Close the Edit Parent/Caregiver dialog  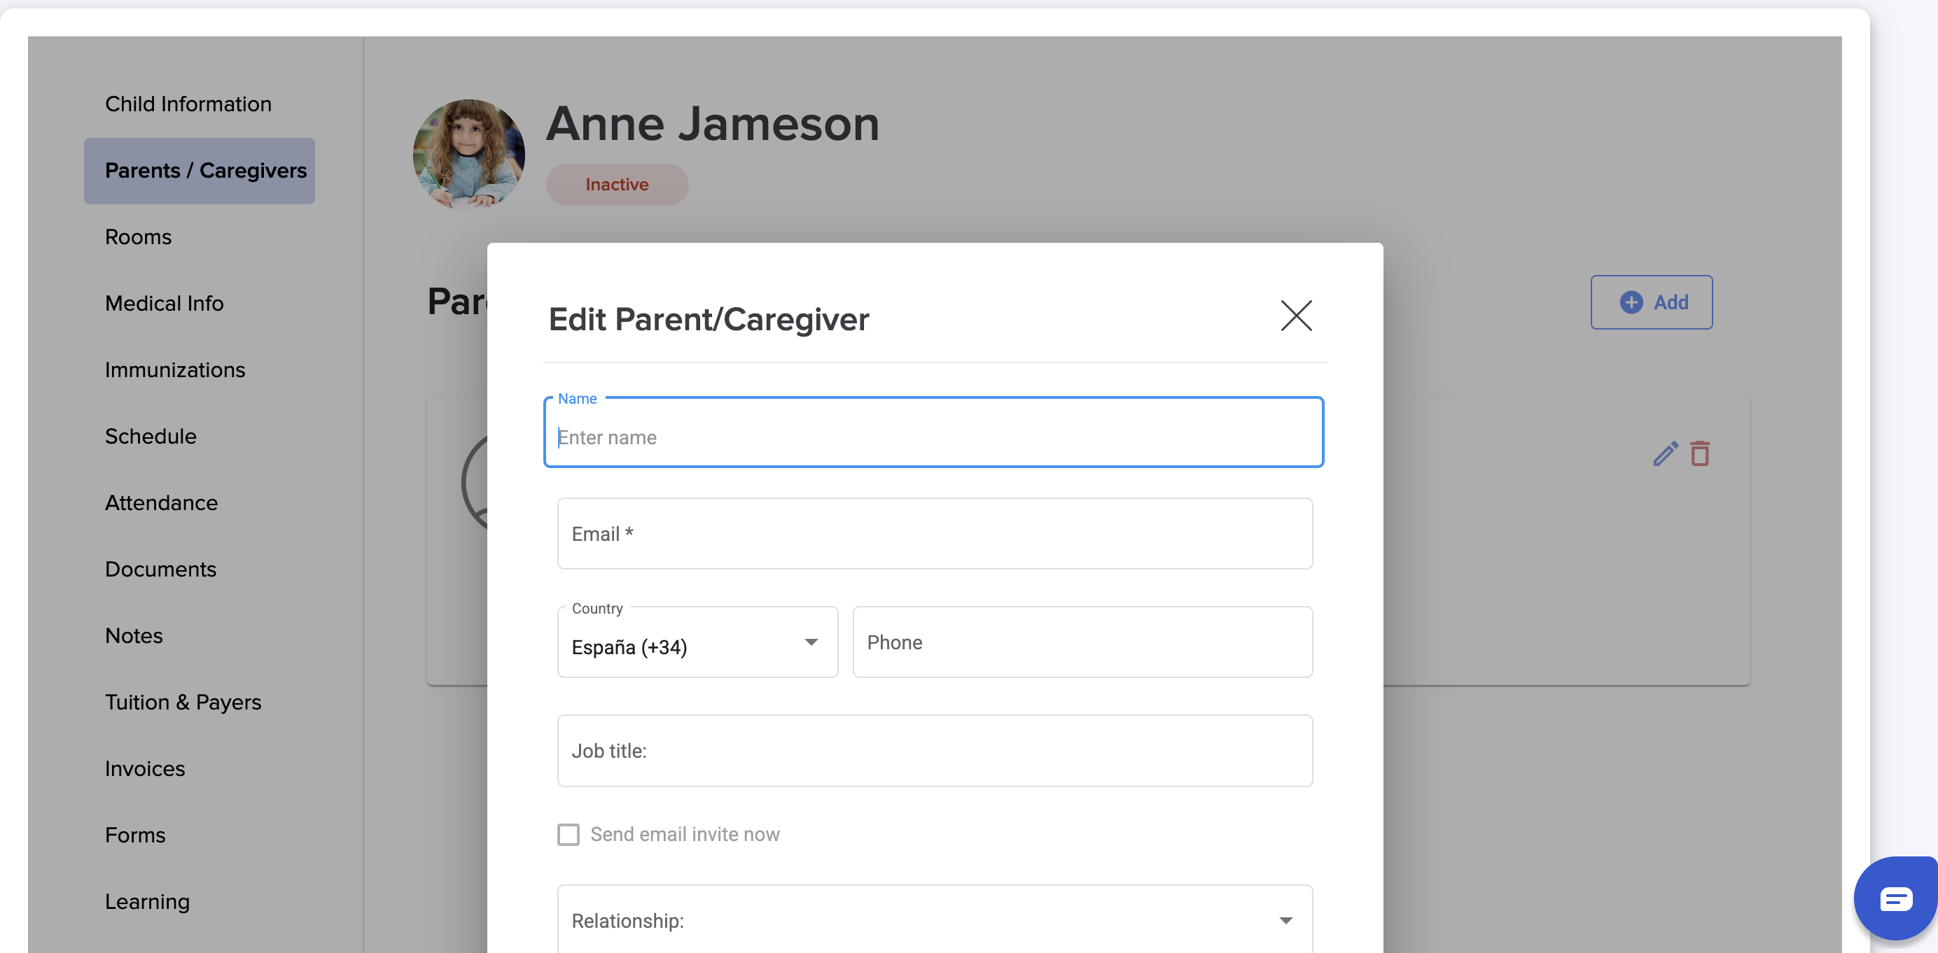[1295, 316]
